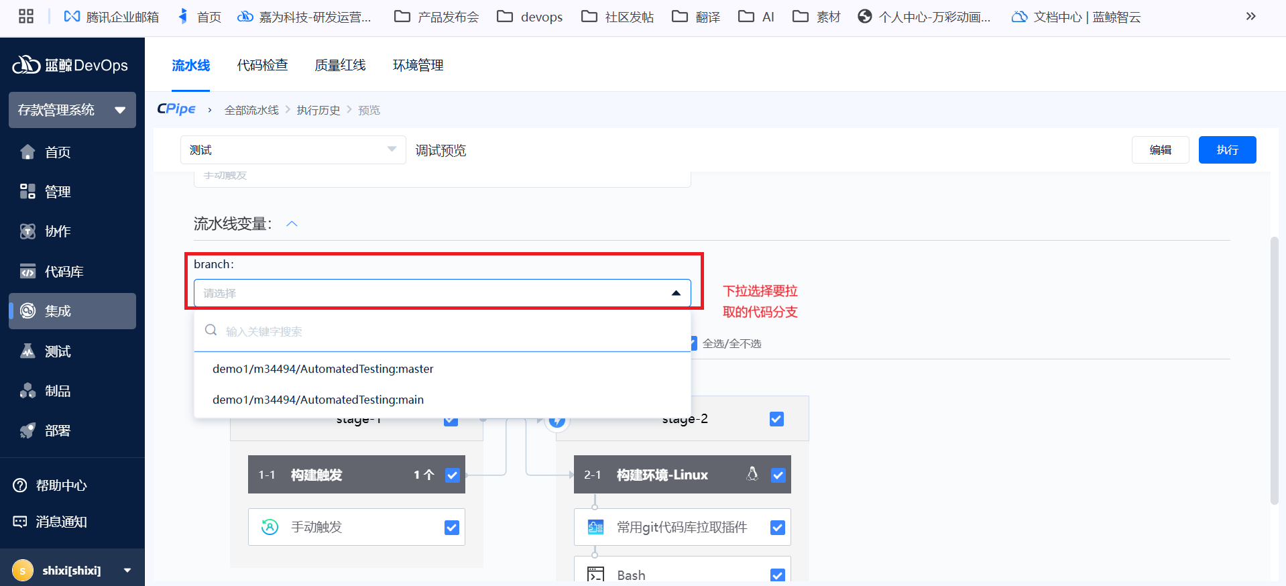Uncheck the 手动触发 plugin checkbox
The height and width of the screenshot is (586, 1286).
click(x=452, y=528)
